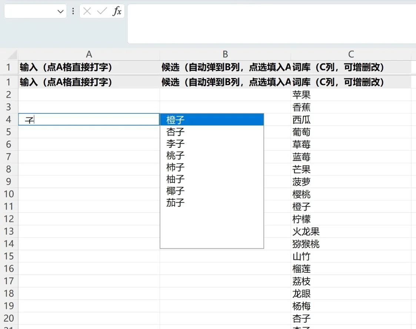This screenshot has height=329, width=416.
Task: Select 茄子 in the candidate list
Action: point(212,203)
